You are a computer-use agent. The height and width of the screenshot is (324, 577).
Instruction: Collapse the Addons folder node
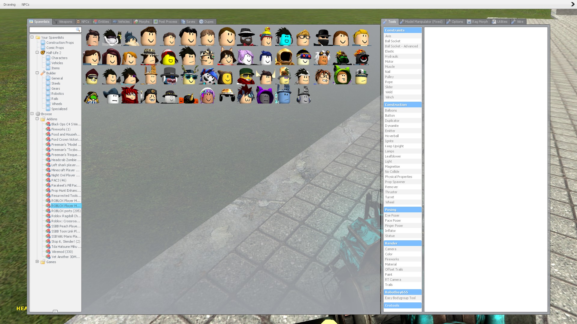[37, 119]
